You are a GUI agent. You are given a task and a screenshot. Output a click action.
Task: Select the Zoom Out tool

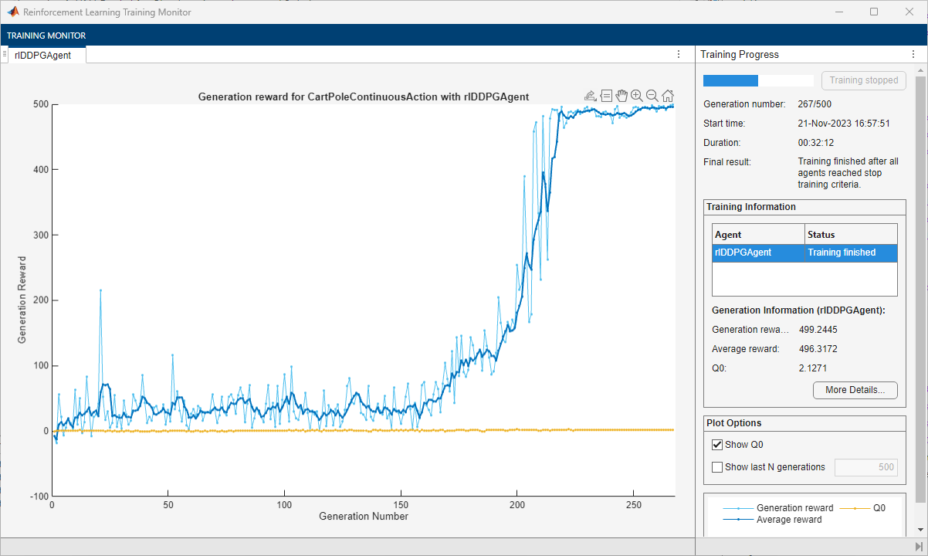click(x=652, y=95)
